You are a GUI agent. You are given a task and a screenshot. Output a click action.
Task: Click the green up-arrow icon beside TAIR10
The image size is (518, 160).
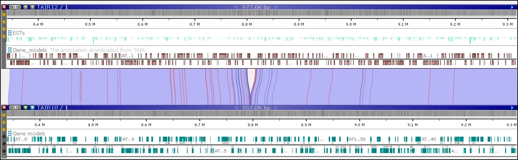26,107
